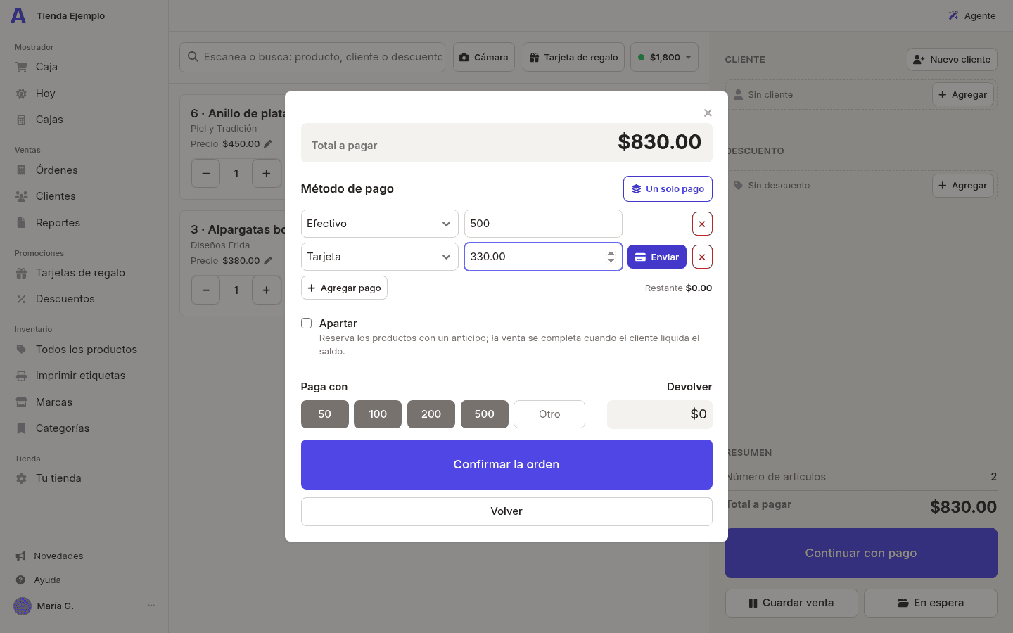The width and height of the screenshot is (1013, 633).
Task: Click Continuar con pago button
Action: coord(861,554)
